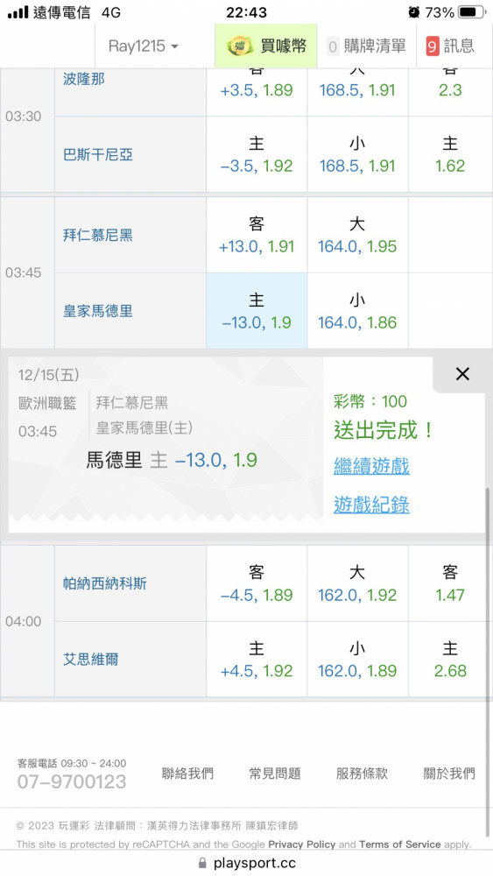
Task: View 服務條款 footer link
Action: click(362, 774)
